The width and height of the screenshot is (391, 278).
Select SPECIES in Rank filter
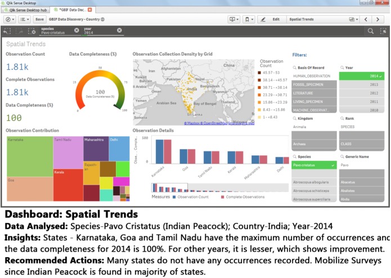pos(362,127)
